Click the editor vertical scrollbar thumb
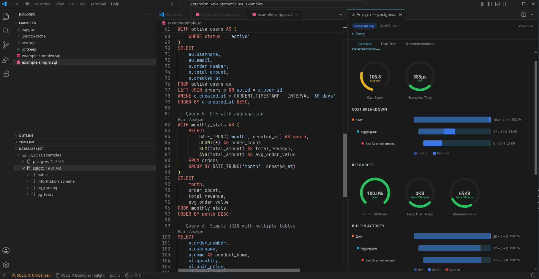Viewport: 539px width, 279px height. (x=345, y=165)
